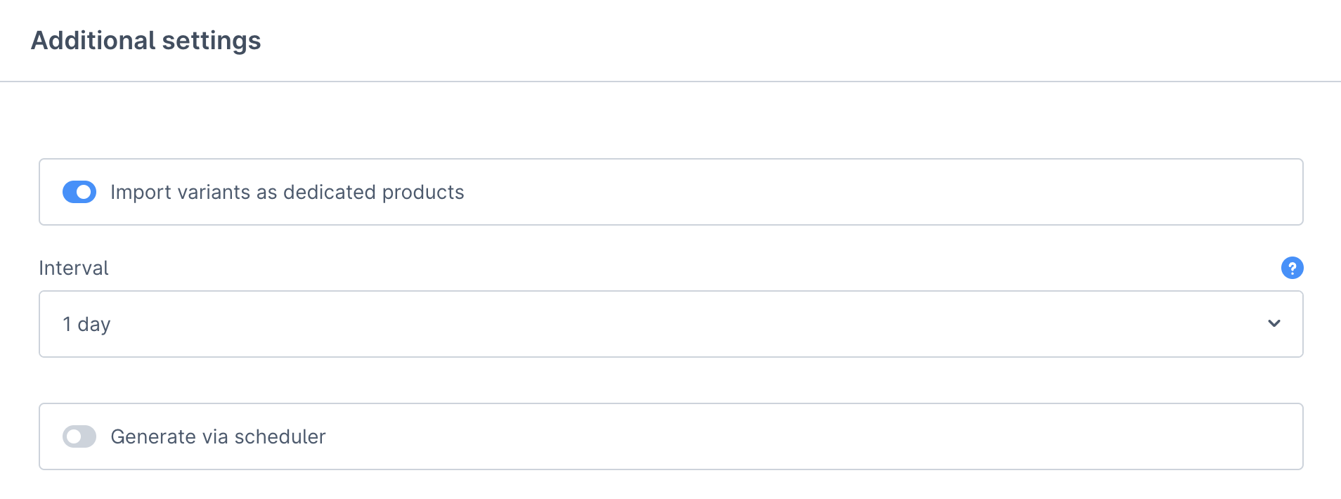Open help tooltip for the Interval field
This screenshot has height=499, width=1341.
coord(1292,268)
